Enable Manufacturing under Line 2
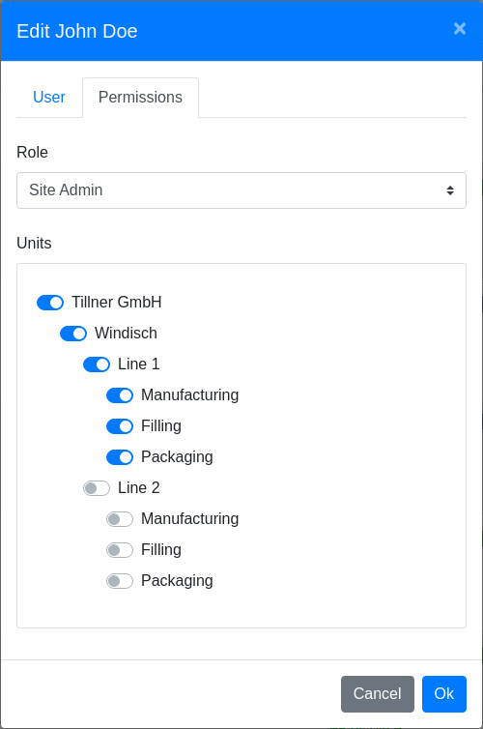483x729 pixels. point(120,519)
